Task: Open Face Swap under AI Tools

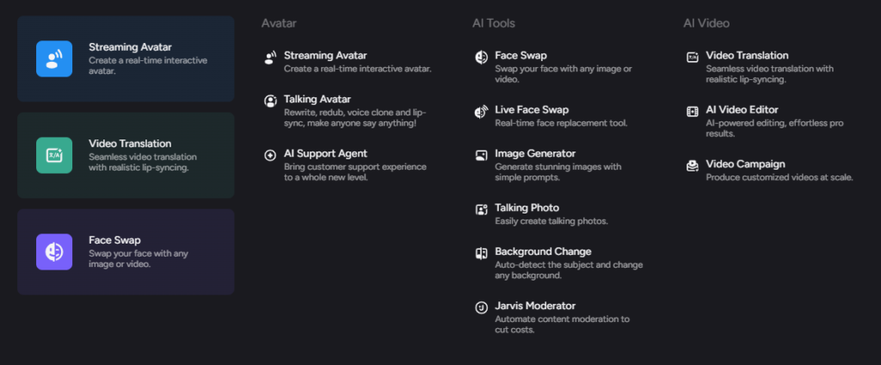Action: [558, 67]
